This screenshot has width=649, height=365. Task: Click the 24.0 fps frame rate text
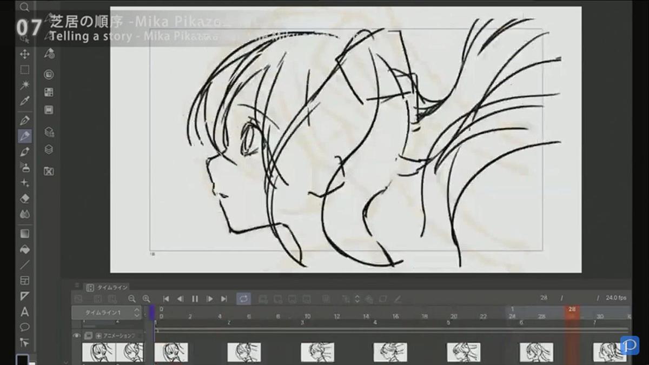click(x=616, y=298)
